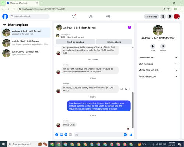Click More options button

coord(114,42)
